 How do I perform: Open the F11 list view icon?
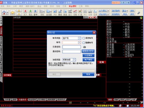(x=85, y=12)
